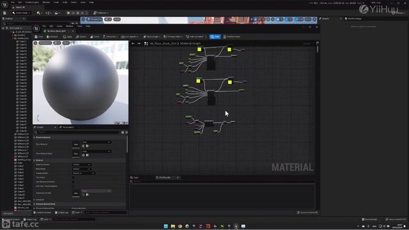Go back with the graph back arrow
Screen dimensions: 409x230
coord(133,43)
